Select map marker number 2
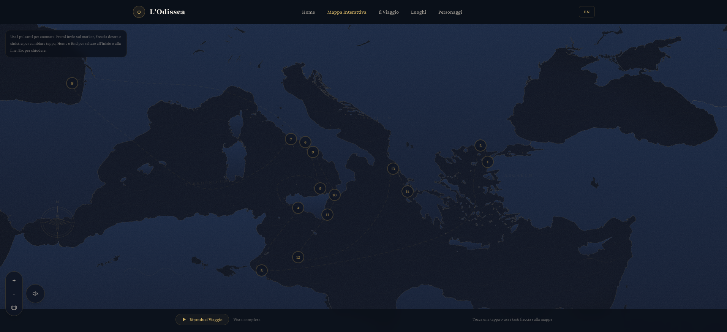The height and width of the screenshot is (332, 727). [x=480, y=145]
